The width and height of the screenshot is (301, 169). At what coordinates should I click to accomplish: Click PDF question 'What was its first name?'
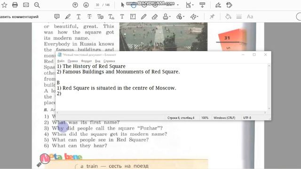click(x=86, y=122)
